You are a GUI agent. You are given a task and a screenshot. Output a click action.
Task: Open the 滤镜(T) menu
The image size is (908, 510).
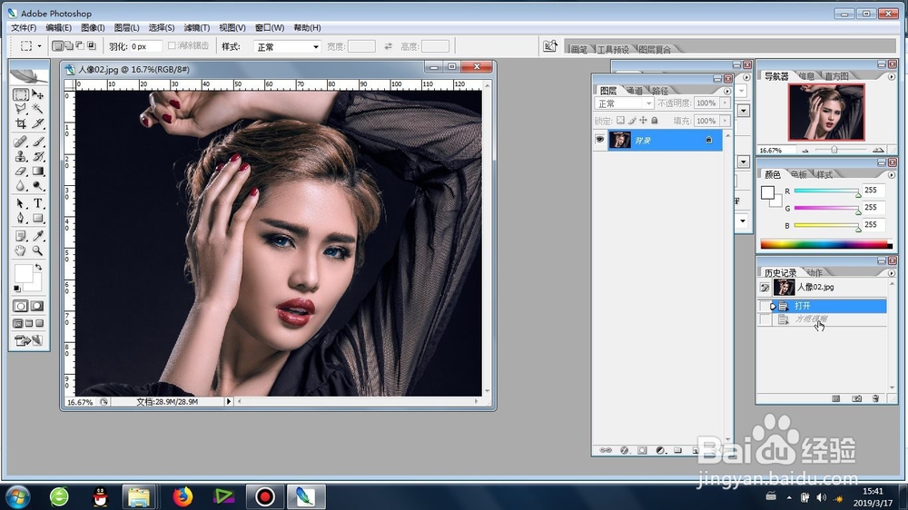pos(197,28)
